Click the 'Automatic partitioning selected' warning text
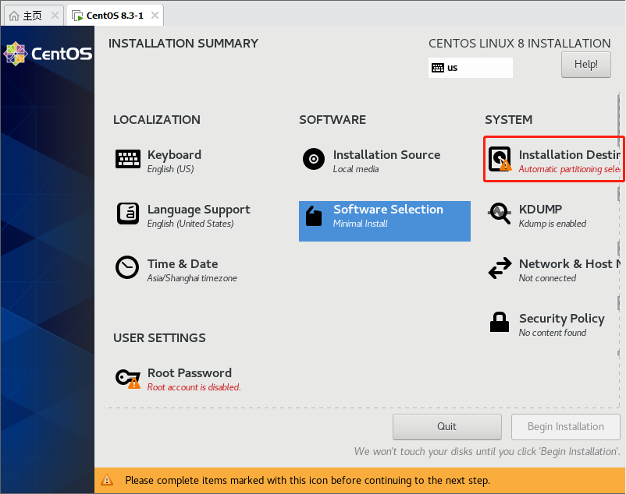The image size is (626, 494). coord(570,169)
